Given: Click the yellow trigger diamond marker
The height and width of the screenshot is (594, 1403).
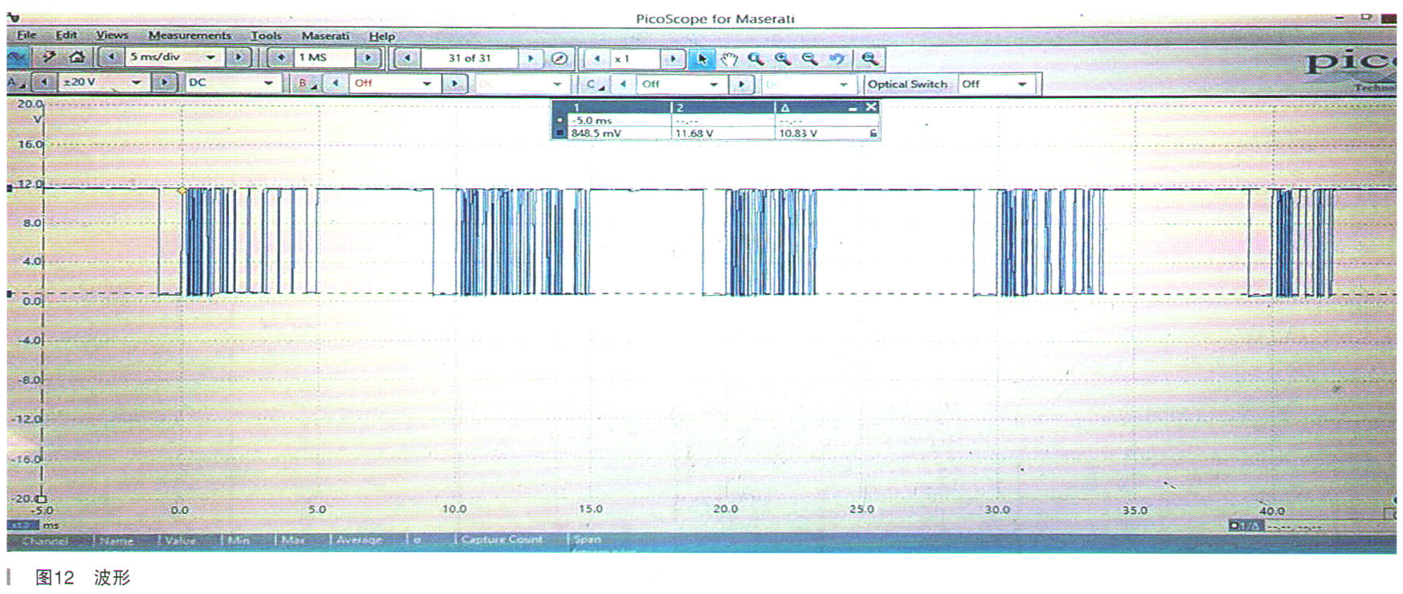Looking at the screenshot, I should 182,190.
